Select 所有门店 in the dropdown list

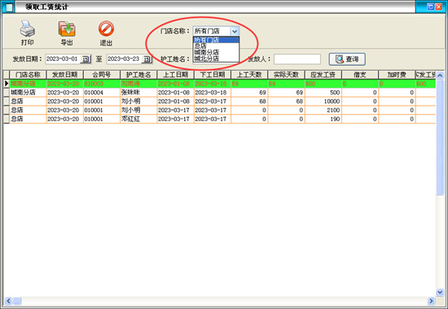[x=216, y=40]
